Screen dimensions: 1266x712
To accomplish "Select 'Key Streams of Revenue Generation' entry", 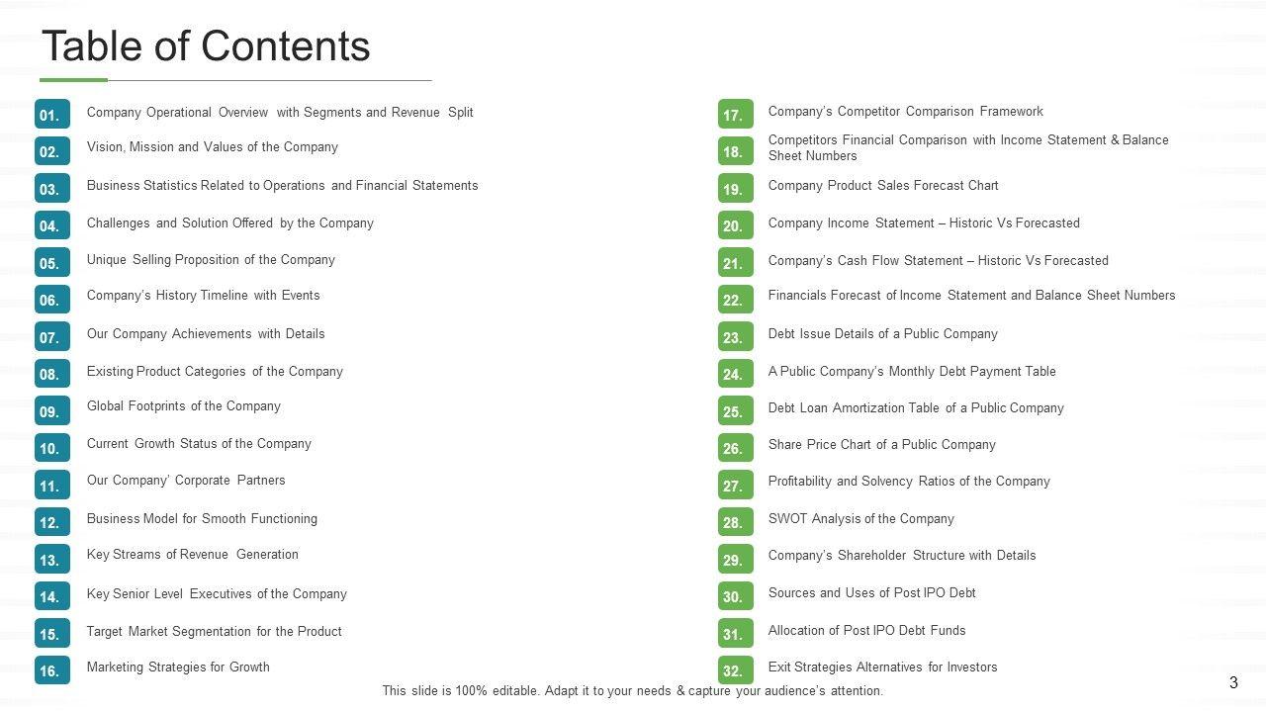I will pyautogui.click(x=193, y=555).
